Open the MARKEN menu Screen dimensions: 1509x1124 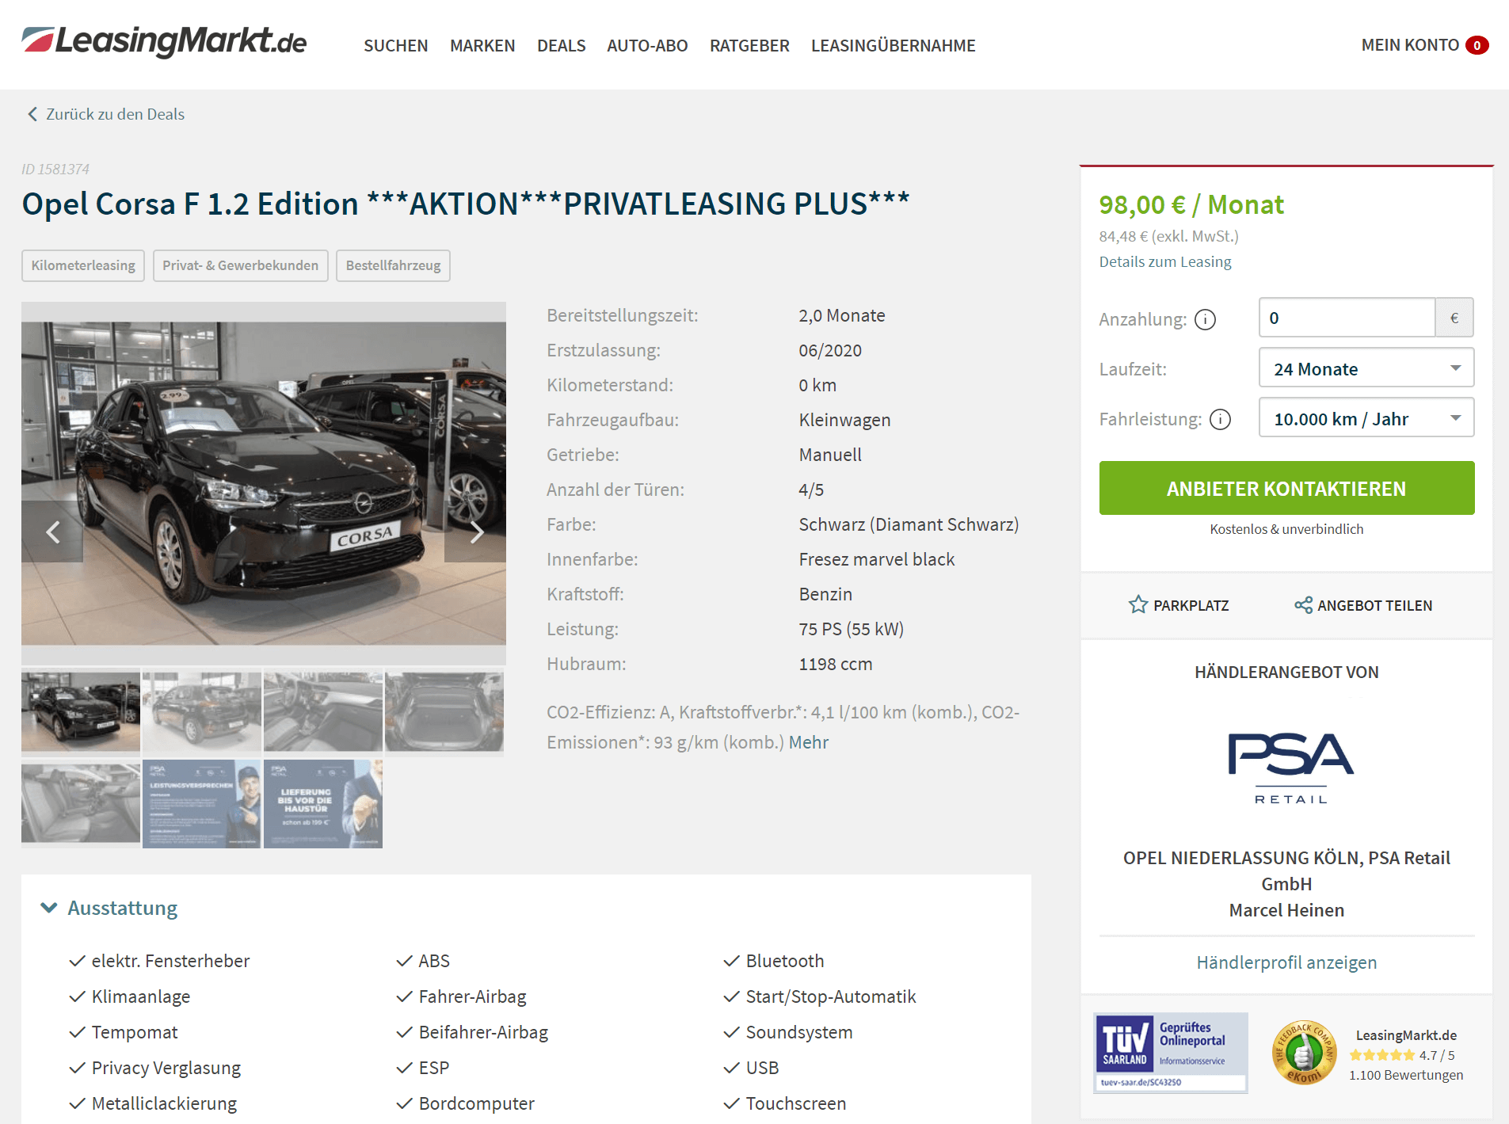point(482,46)
